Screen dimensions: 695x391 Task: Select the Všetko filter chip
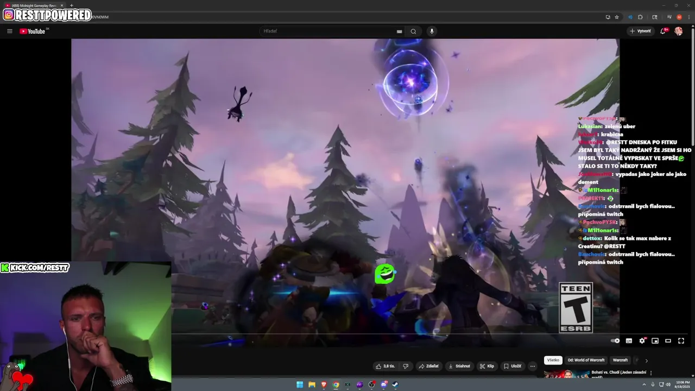click(x=553, y=360)
